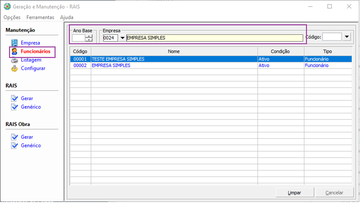
Task: Open the Ajuda menu
Action: coord(67,17)
